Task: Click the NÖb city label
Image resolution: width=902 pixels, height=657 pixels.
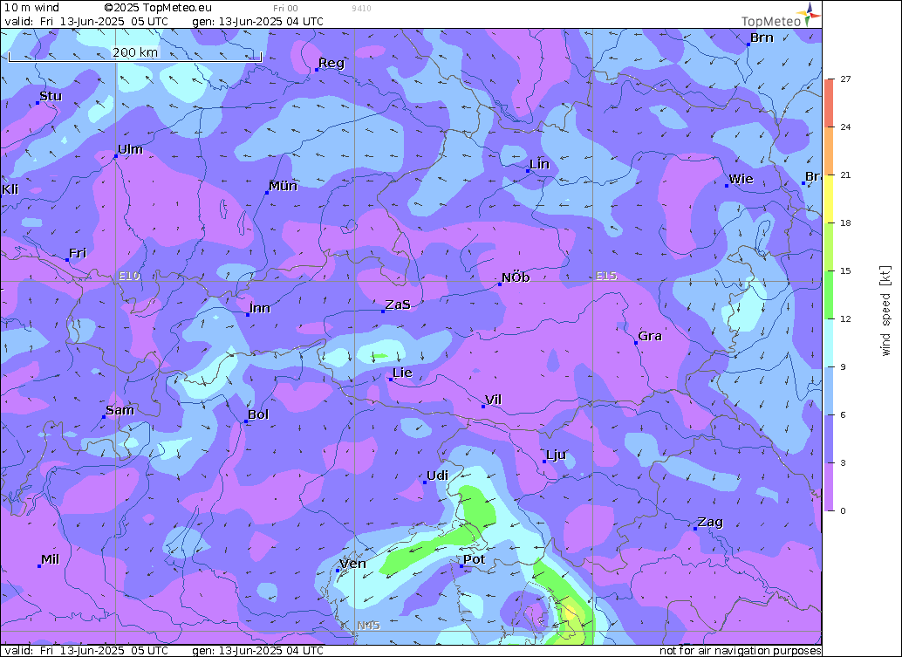Action: tap(516, 277)
